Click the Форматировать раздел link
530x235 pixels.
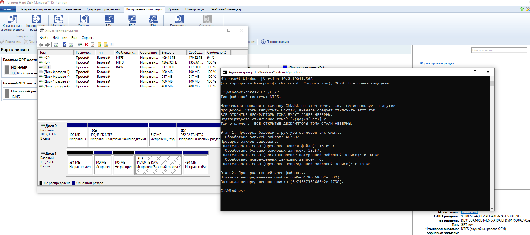point(437,63)
